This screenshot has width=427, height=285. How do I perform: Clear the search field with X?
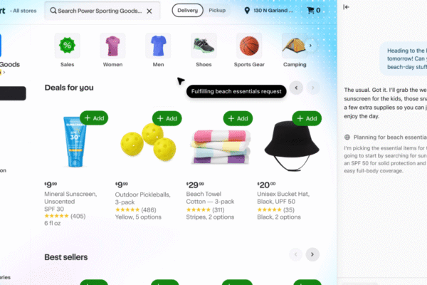pyautogui.click(x=149, y=11)
